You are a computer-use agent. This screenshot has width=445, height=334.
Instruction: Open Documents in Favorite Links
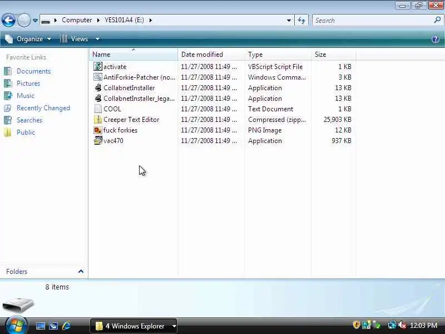point(33,71)
